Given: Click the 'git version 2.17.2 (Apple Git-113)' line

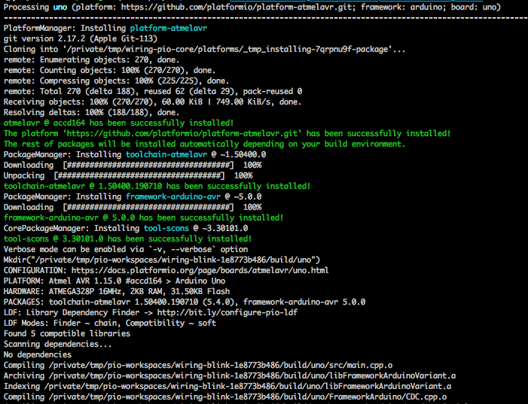Looking at the screenshot, I should (x=81, y=38).
